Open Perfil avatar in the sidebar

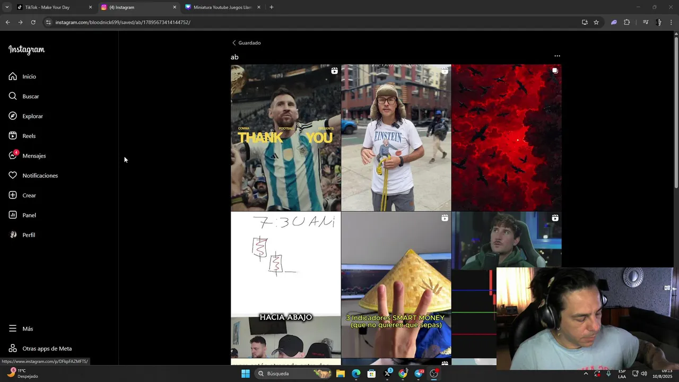13,235
